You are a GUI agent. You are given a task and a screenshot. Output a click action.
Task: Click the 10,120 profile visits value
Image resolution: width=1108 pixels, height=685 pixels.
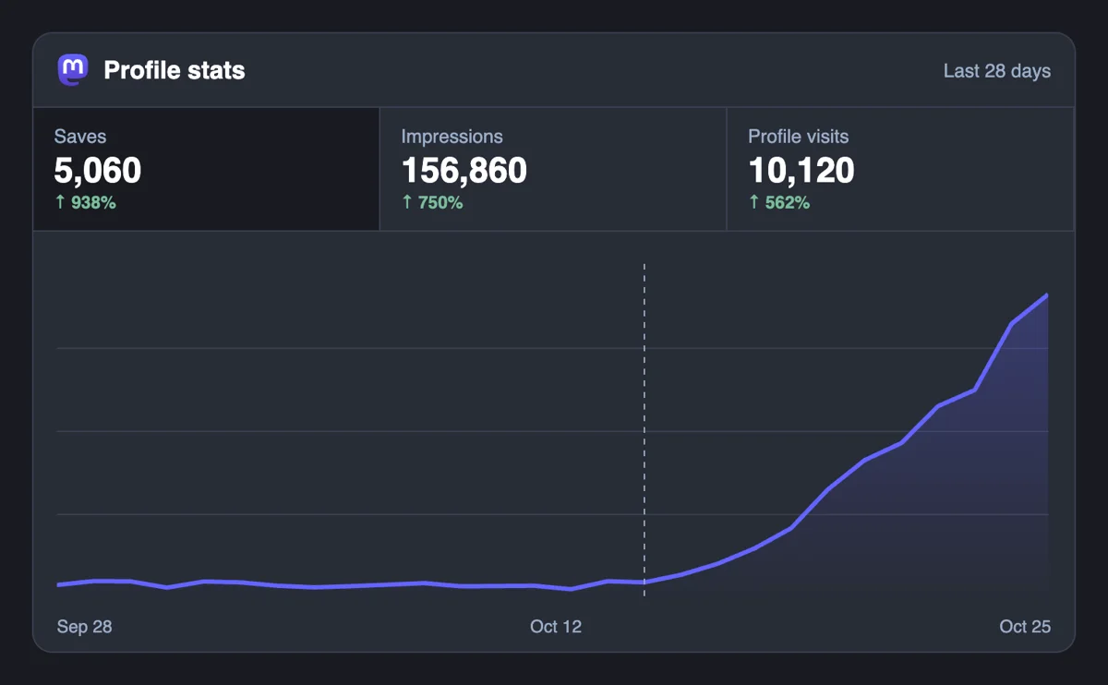coord(801,171)
